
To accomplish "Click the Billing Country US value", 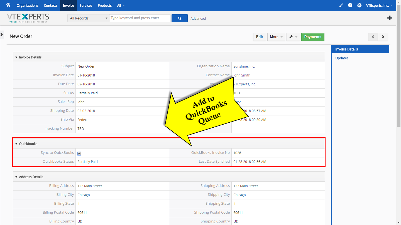I will coord(80,221).
